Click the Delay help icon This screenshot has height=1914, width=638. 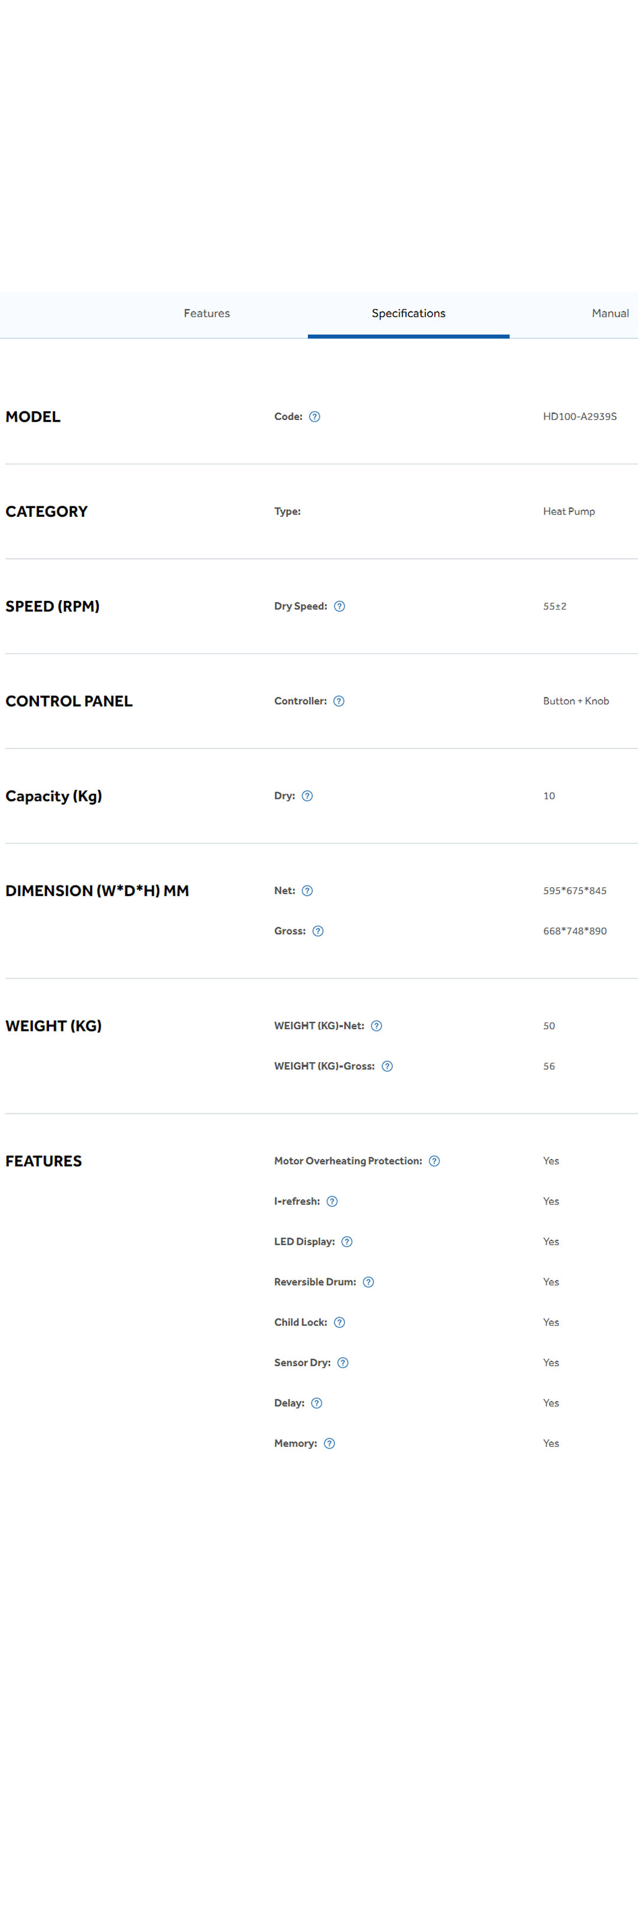coord(317,1403)
